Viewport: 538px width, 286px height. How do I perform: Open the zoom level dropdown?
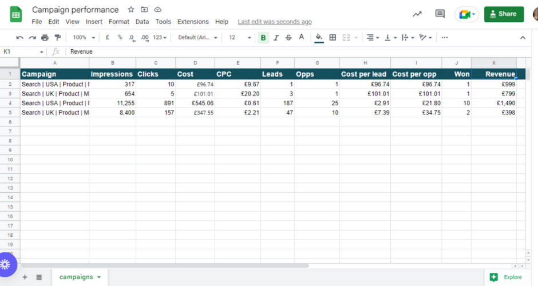[84, 38]
